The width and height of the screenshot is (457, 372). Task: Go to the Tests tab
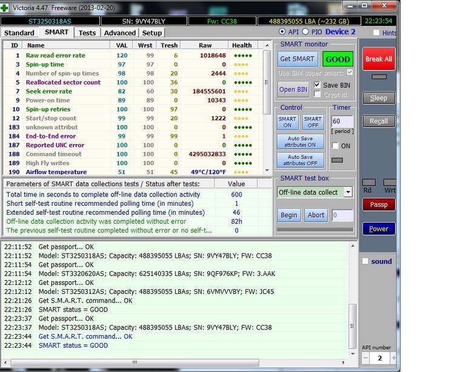click(87, 33)
